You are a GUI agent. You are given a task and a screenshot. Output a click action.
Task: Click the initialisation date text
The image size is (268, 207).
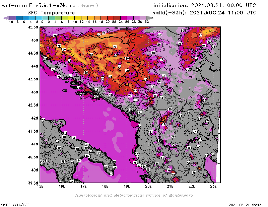pyautogui.click(x=205, y=5)
